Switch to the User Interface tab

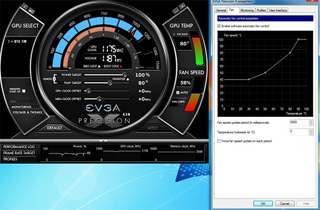pyautogui.click(x=278, y=10)
